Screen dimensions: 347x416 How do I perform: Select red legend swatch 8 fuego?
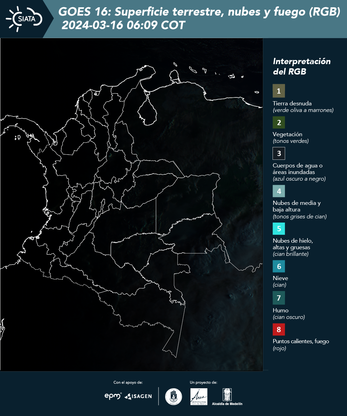(x=279, y=329)
